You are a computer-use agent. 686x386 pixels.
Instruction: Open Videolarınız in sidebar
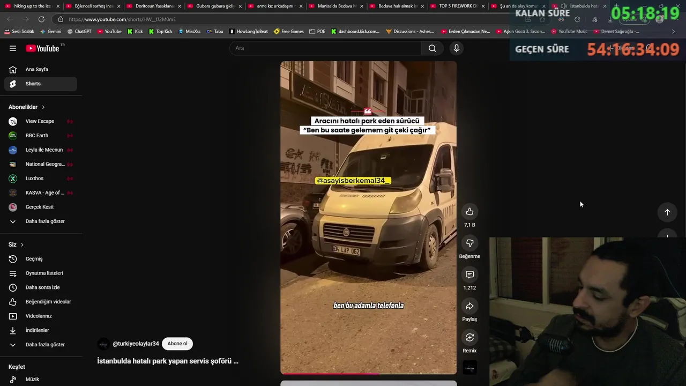pos(41,316)
